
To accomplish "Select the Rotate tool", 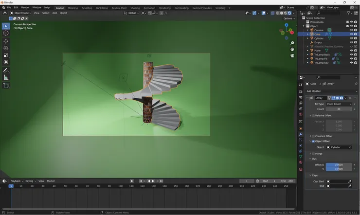I will click(6, 48).
